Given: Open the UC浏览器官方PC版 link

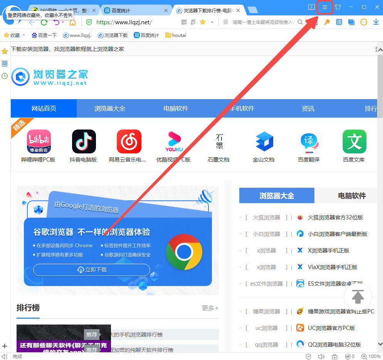Looking at the screenshot, I should [331, 328].
